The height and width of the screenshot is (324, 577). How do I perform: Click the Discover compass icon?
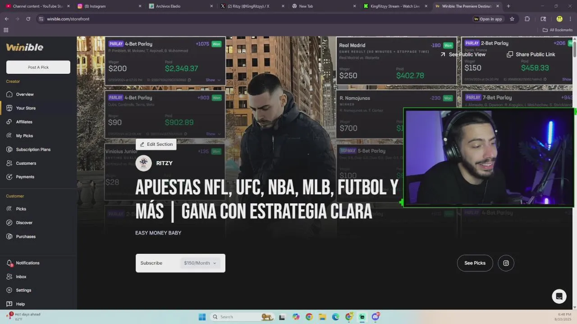tap(9, 223)
